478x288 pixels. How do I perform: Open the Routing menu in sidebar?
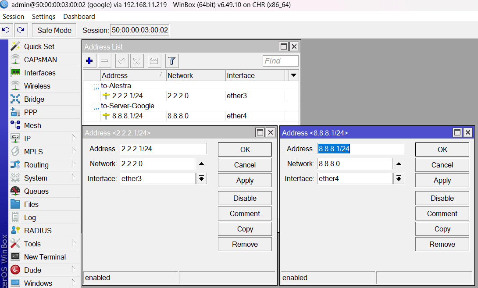point(44,165)
